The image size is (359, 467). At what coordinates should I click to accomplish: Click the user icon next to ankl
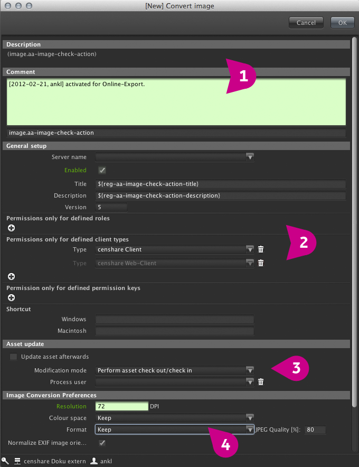coord(93,461)
